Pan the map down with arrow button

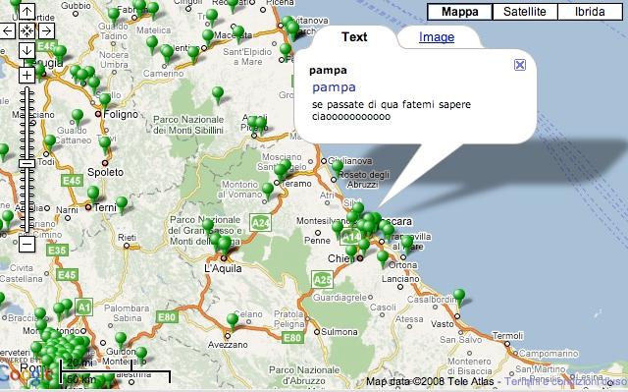26,50
